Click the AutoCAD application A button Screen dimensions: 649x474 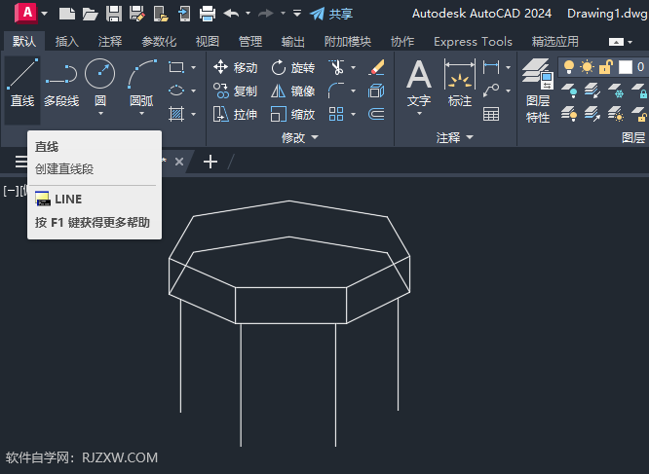[x=25, y=13]
